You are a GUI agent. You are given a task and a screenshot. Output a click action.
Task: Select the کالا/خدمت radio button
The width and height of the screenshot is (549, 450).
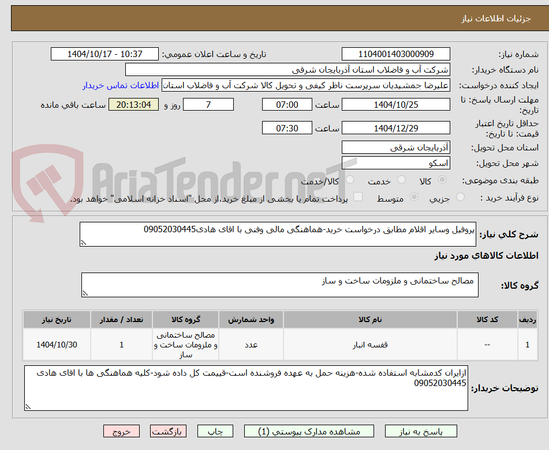coord(350,180)
